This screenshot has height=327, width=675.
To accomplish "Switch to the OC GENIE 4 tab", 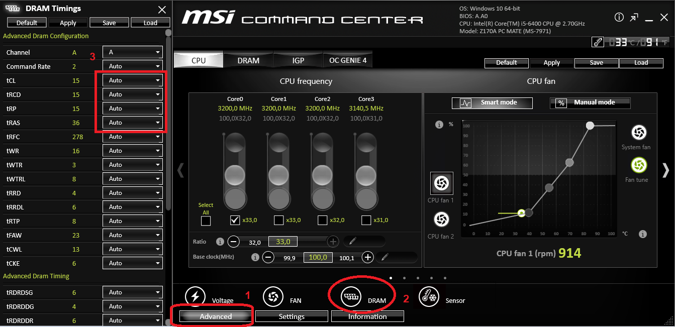I will (x=348, y=60).
